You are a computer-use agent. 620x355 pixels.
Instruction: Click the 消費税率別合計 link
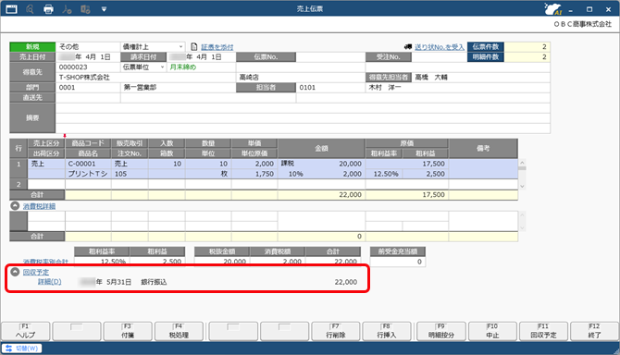[45, 262]
